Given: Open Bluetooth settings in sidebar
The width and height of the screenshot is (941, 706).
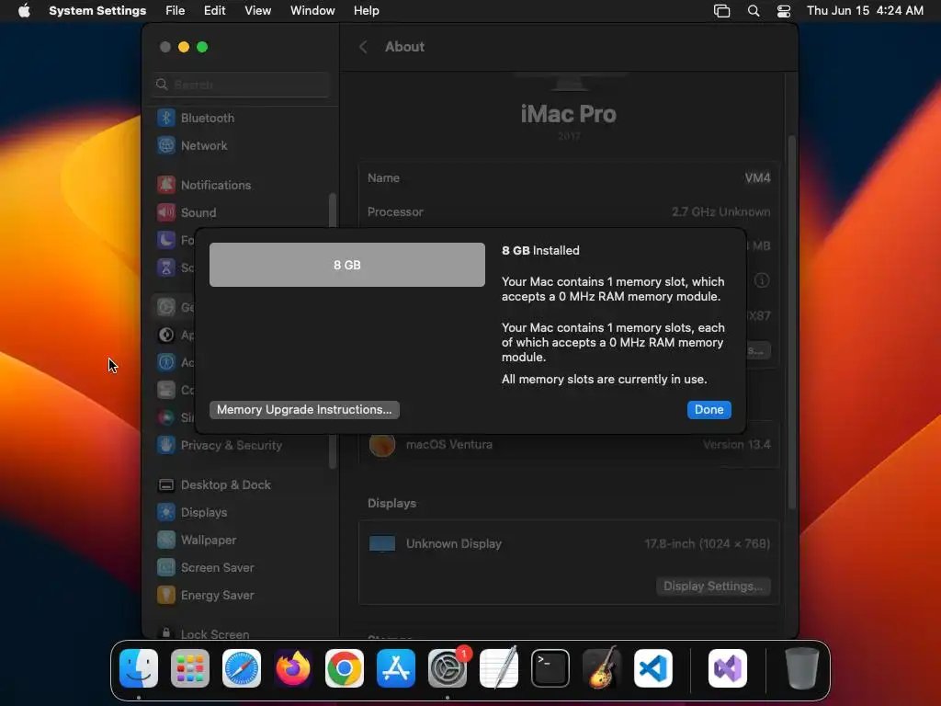Looking at the screenshot, I should click(207, 118).
